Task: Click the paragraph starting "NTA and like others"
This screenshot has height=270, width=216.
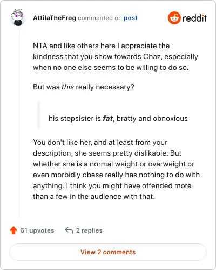Action: pyautogui.click(x=116, y=56)
